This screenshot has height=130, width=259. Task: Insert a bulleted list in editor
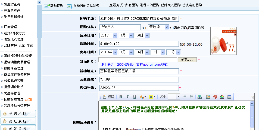tap(191, 97)
